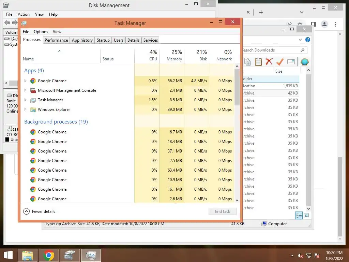This screenshot has height=262, width=349.
Task: Click Microsoft Management Console icon
Action: click(x=33, y=90)
